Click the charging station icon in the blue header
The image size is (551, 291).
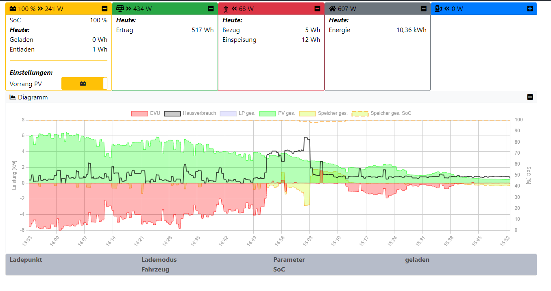pos(439,9)
